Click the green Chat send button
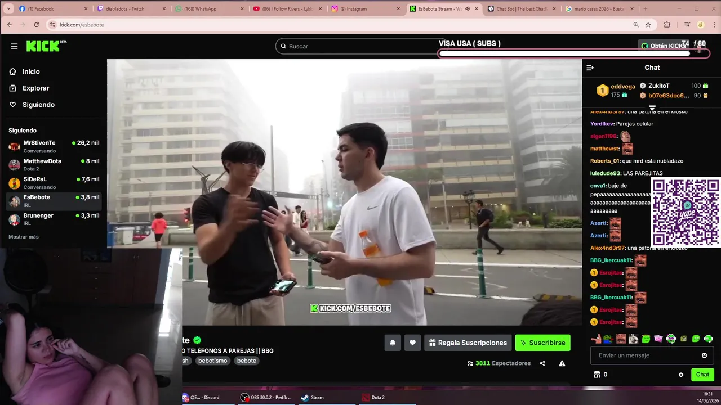The height and width of the screenshot is (405, 721). click(x=702, y=375)
